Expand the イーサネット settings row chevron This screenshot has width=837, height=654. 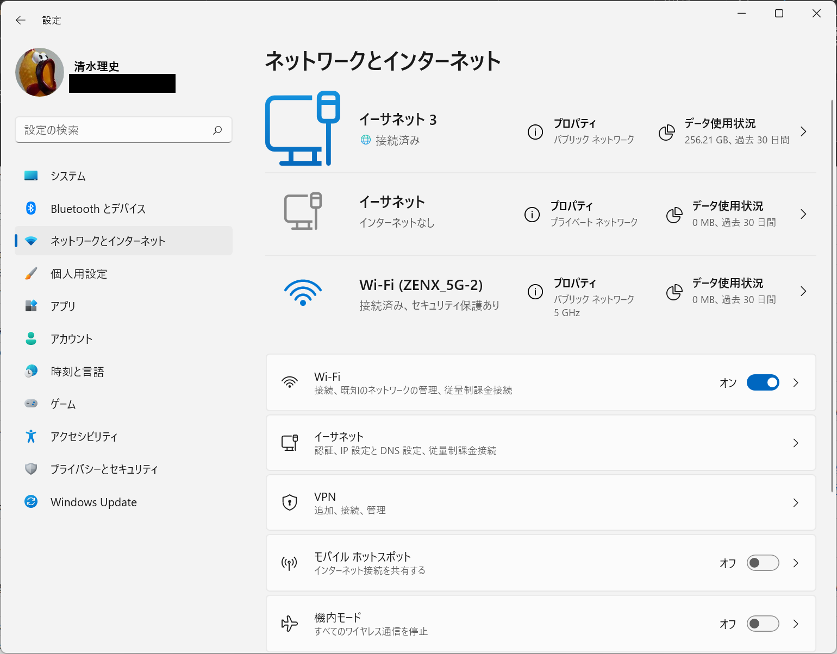pyautogui.click(x=796, y=443)
